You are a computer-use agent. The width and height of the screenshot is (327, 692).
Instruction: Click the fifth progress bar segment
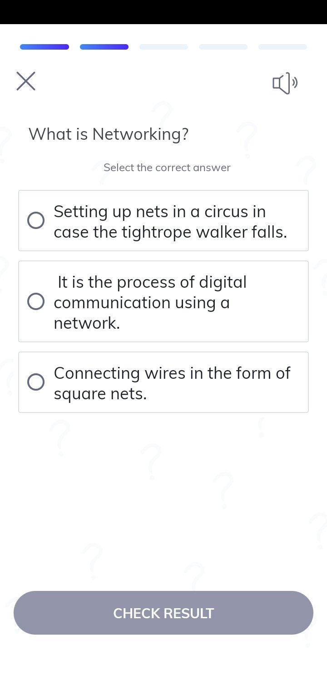[282, 47]
